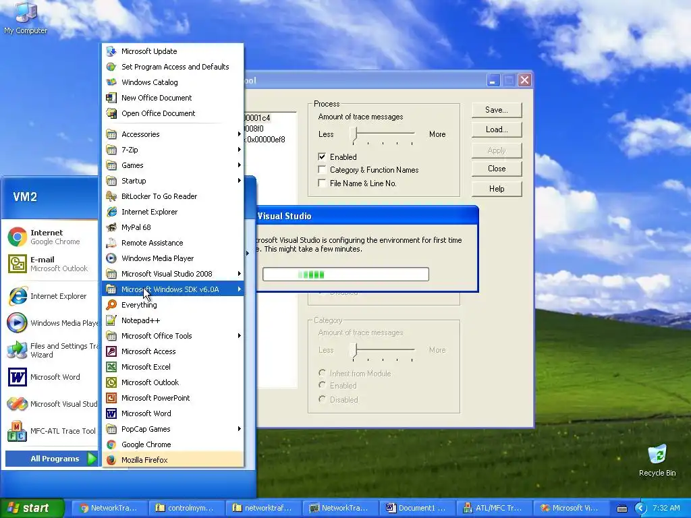Expand Microsoft Windows SDK v6.0A folder
Image resolution: width=691 pixels, height=518 pixels.
pyautogui.click(x=173, y=289)
